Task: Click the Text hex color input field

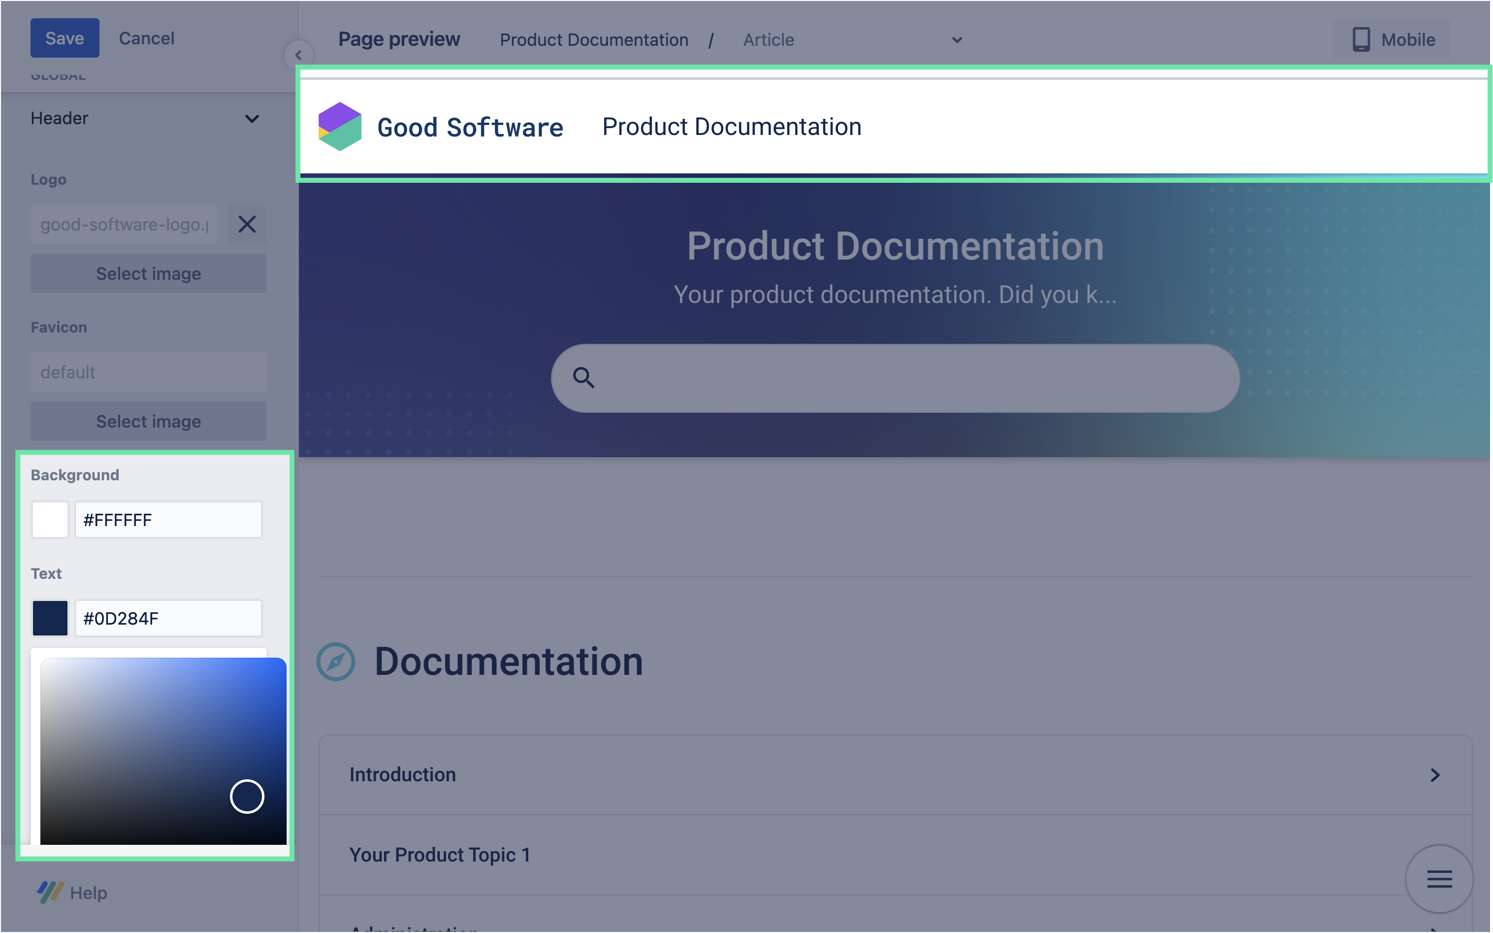Action: (168, 618)
